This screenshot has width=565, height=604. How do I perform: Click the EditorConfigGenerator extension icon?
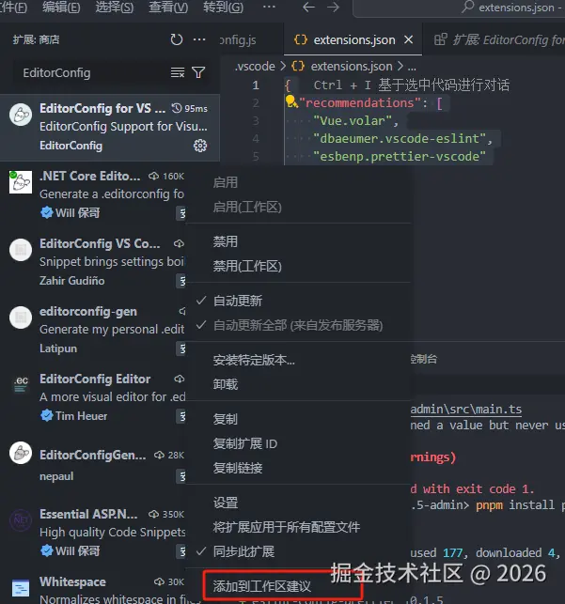[21, 453]
